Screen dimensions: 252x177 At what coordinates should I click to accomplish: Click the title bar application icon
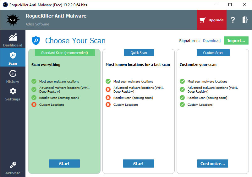pos(5,5)
